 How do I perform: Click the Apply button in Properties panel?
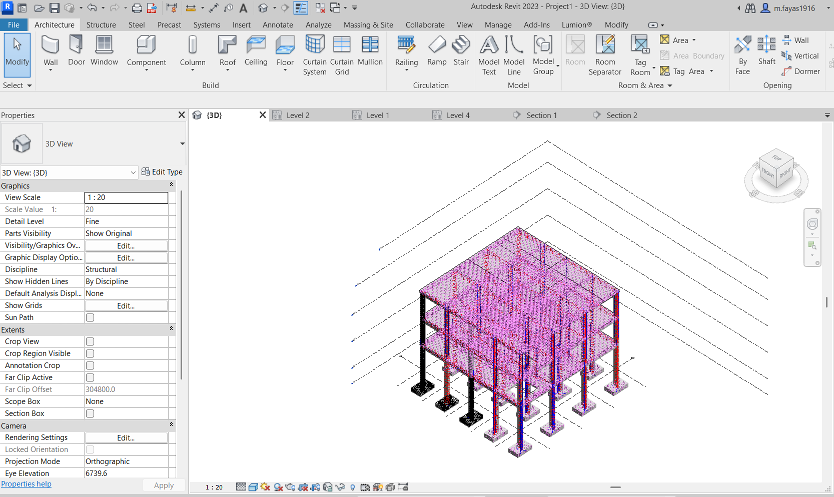163,484
